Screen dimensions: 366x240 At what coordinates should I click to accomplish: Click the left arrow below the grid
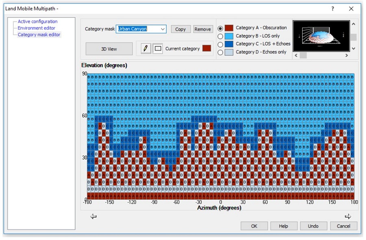(94, 217)
